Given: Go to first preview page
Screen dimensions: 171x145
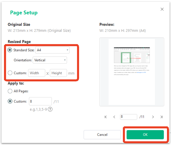Looking at the screenshot, I should pyautogui.click(x=106, y=117).
